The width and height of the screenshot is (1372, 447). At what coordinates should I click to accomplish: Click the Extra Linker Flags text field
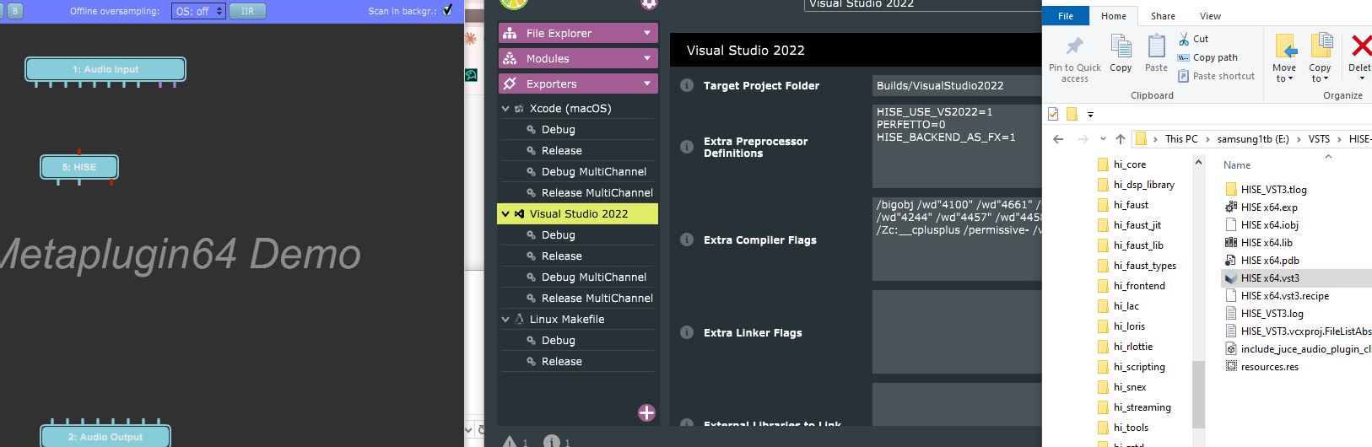(x=957, y=331)
